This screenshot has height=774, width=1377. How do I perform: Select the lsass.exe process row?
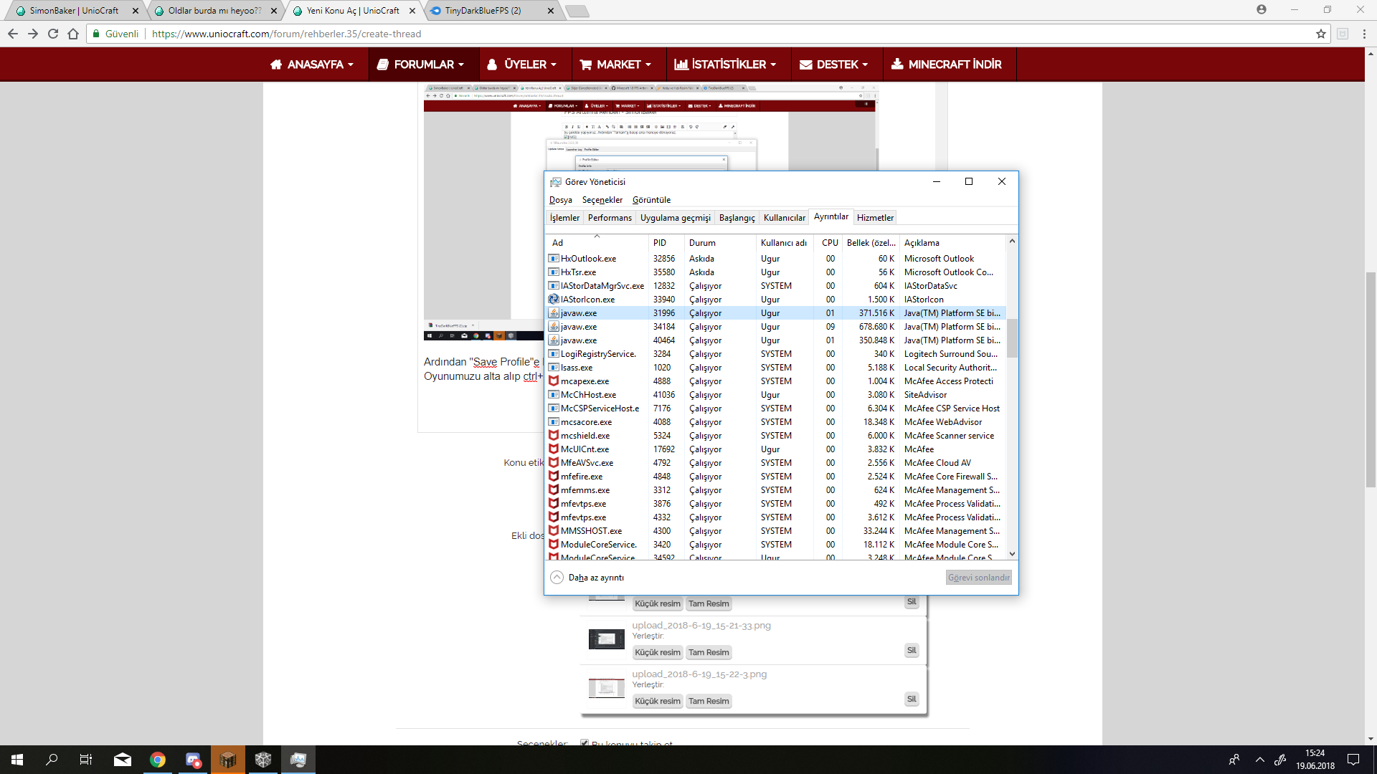tap(776, 368)
